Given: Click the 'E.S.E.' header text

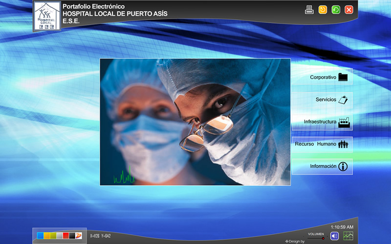Looking at the screenshot, I should point(71,21).
